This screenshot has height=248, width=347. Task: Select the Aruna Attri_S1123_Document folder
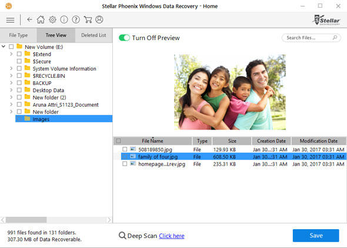(x=65, y=105)
